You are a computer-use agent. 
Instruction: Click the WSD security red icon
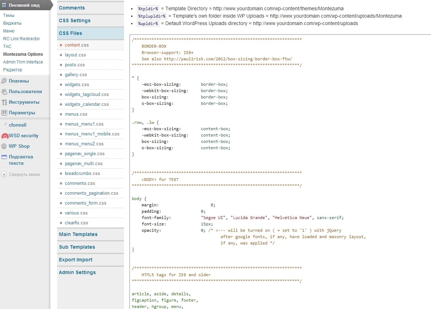5,136
